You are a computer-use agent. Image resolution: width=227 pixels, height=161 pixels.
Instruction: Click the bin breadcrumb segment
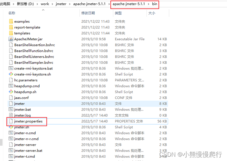click(x=155, y=4)
